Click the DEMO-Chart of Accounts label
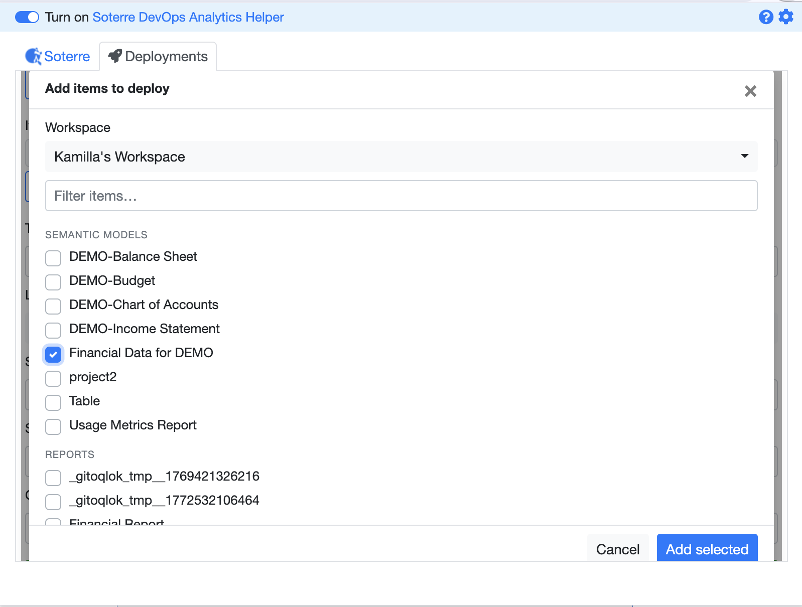Screen dimensions: 802x607 (x=144, y=305)
